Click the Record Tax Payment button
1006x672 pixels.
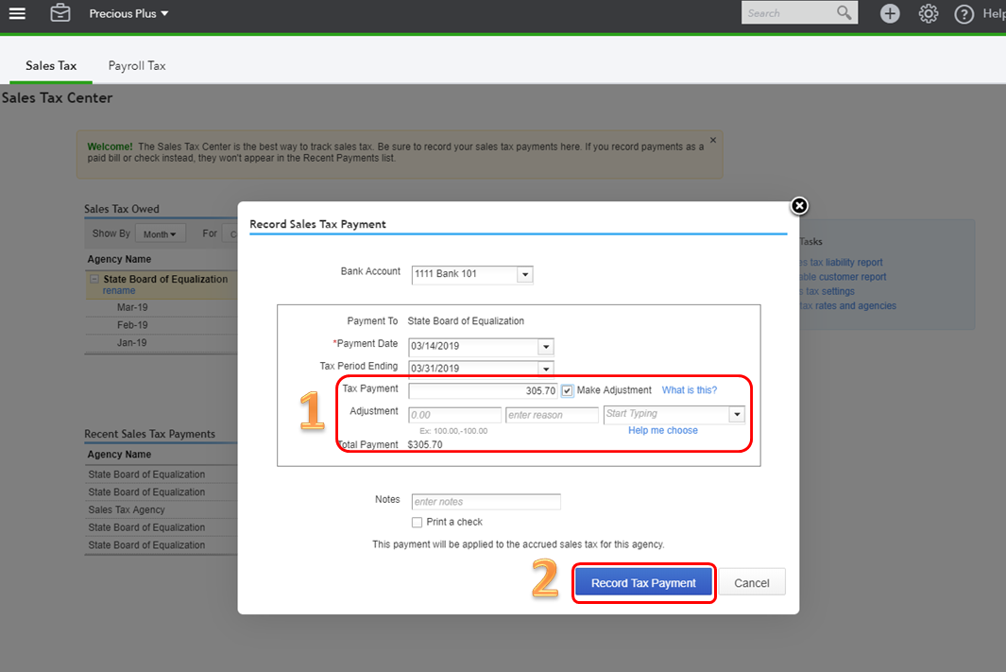pyautogui.click(x=643, y=583)
